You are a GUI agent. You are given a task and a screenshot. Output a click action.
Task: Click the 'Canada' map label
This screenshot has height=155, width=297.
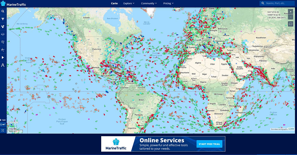(86, 18)
